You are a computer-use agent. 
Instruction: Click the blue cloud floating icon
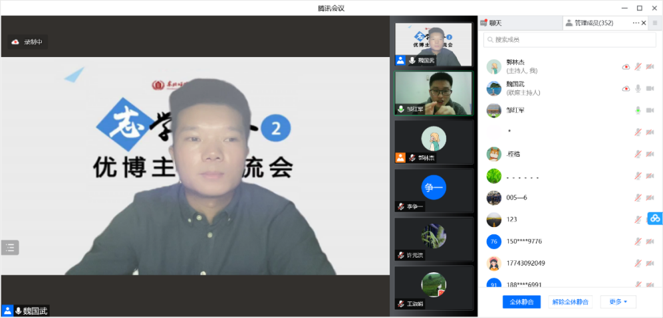tap(655, 218)
